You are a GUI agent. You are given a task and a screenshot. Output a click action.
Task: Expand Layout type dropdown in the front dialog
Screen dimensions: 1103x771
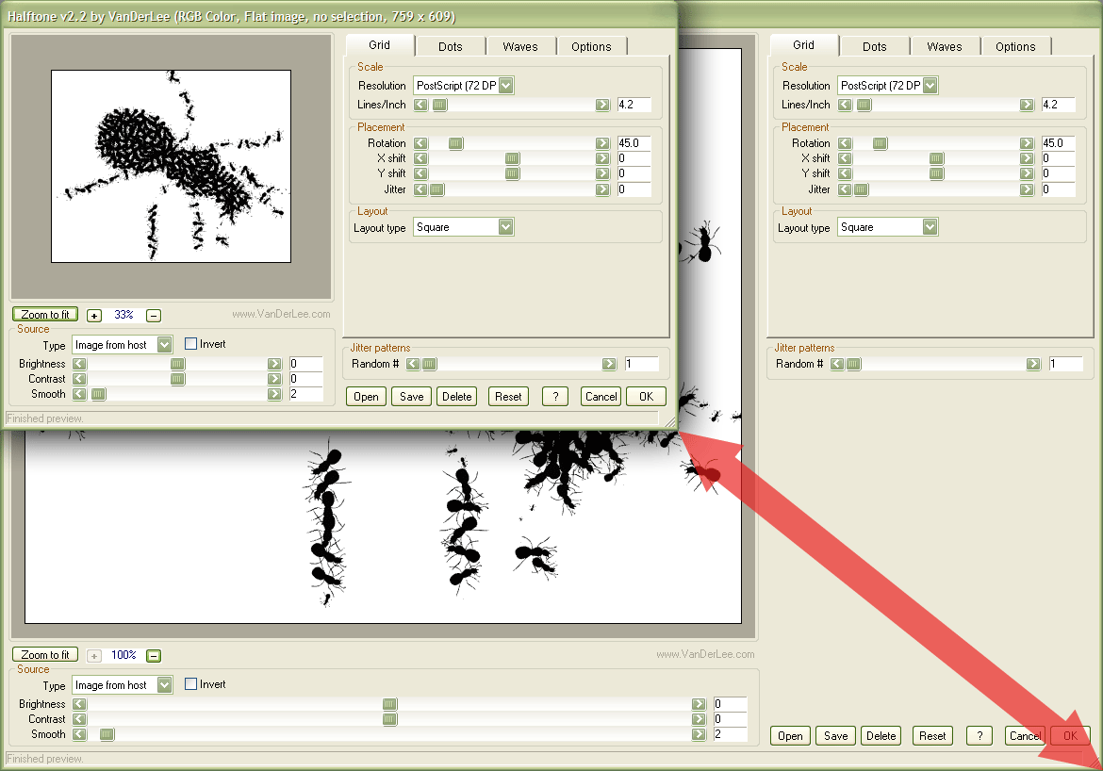506,227
